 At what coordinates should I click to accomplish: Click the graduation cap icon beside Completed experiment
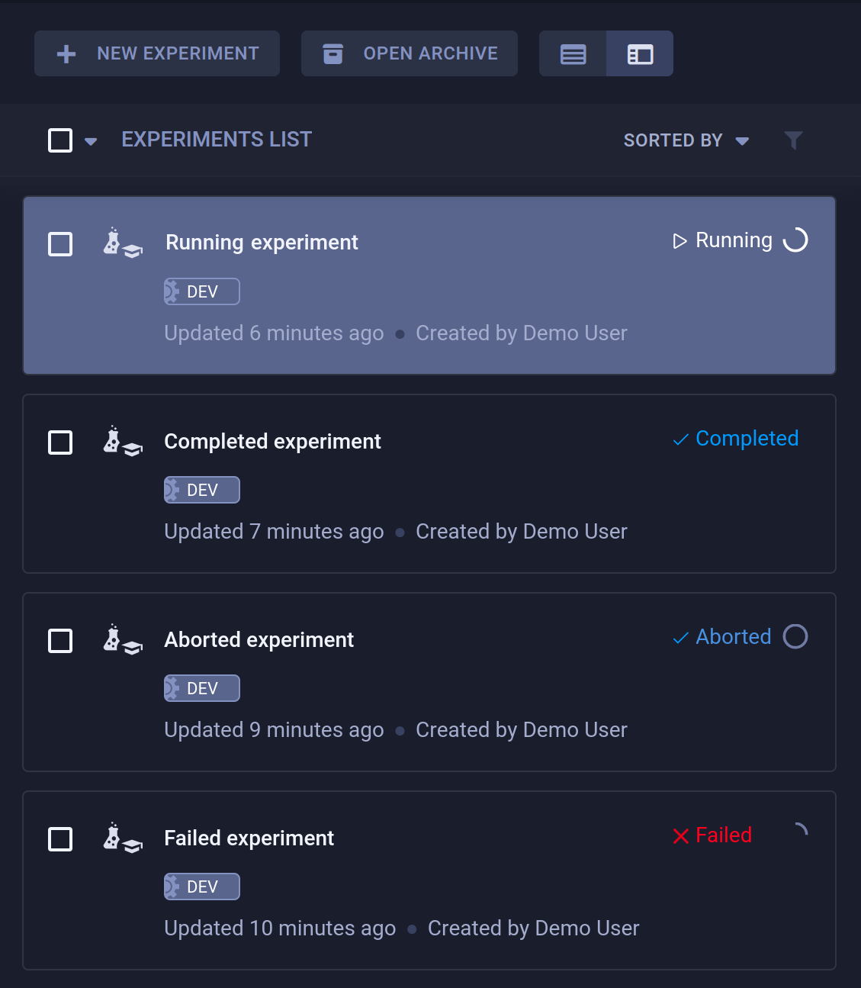131,450
